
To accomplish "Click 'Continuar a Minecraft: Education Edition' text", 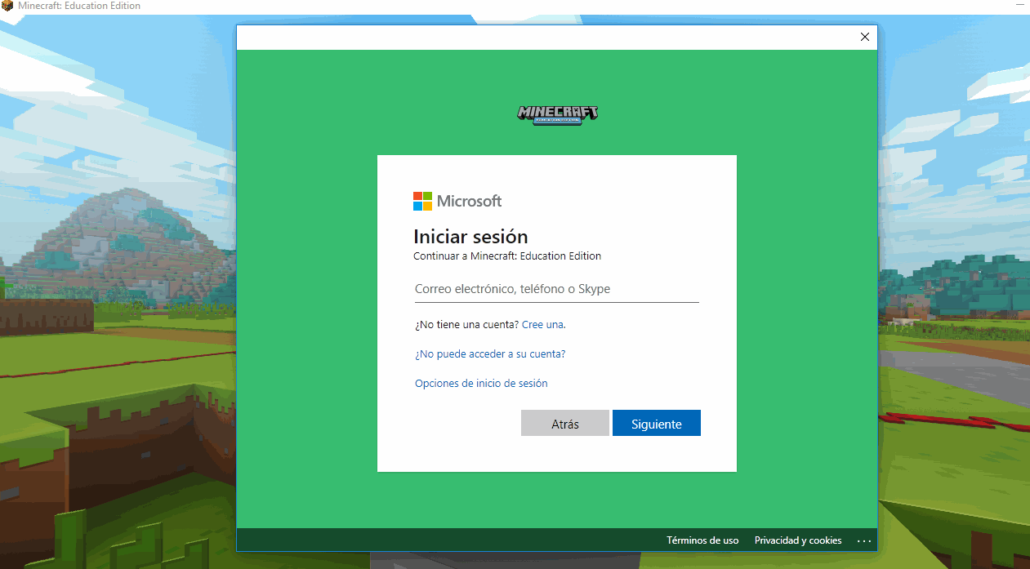I will (507, 256).
